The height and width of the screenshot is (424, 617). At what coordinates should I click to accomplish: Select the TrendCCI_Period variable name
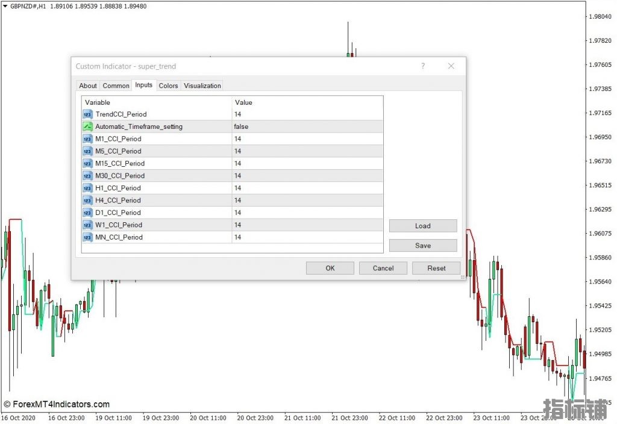click(121, 114)
